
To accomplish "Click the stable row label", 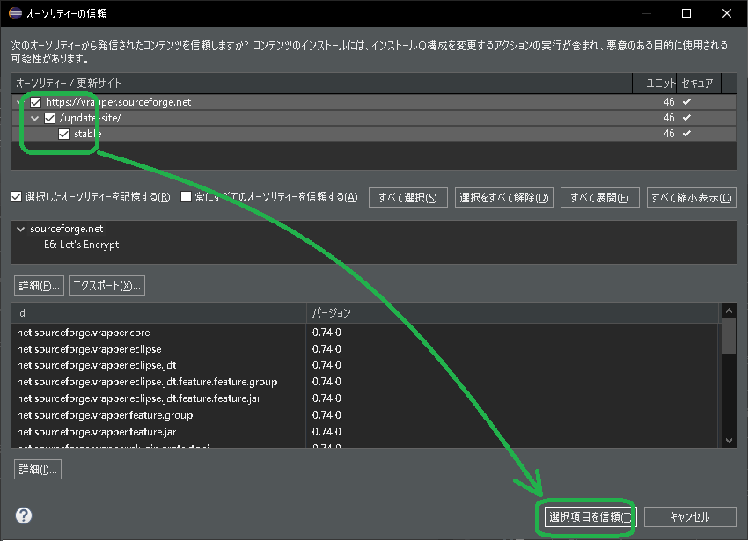I will tap(88, 134).
